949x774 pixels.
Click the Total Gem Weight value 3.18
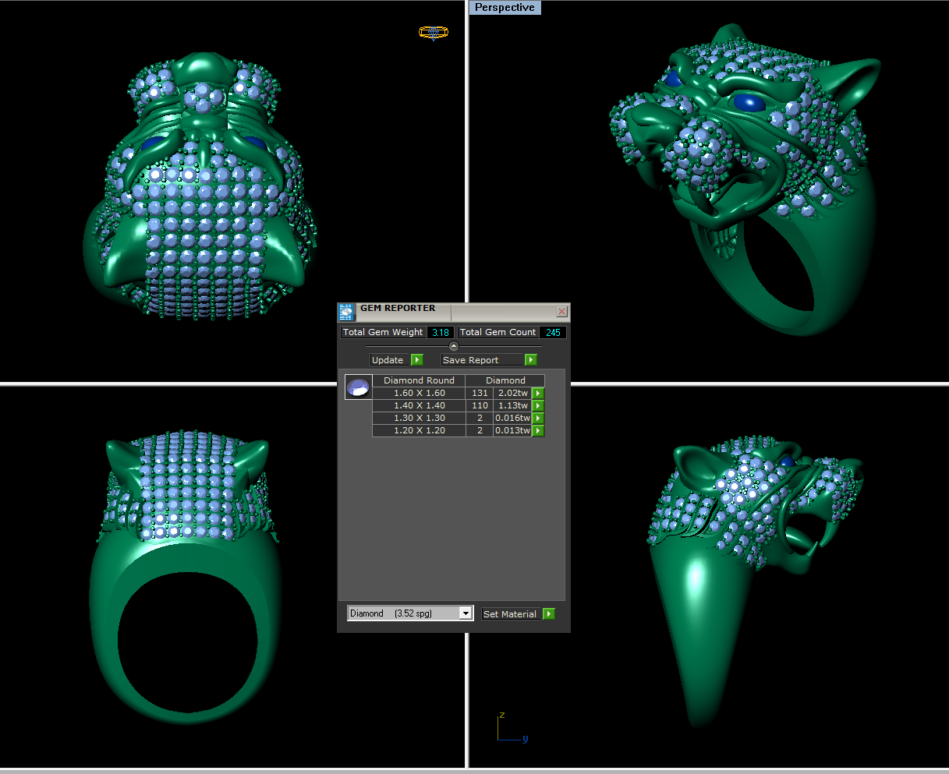[441, 332]
